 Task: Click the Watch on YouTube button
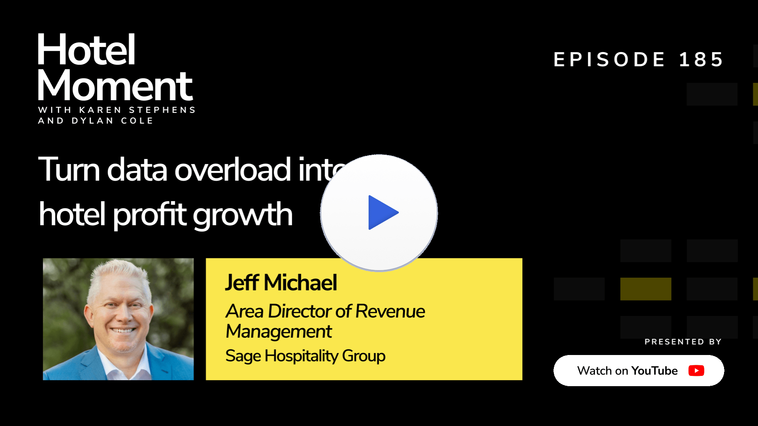[x=639, y=370]
